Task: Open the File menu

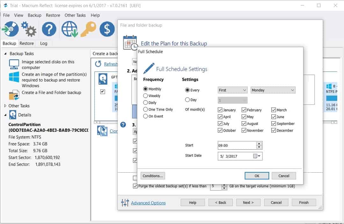Action: click(x=6, y=15)
